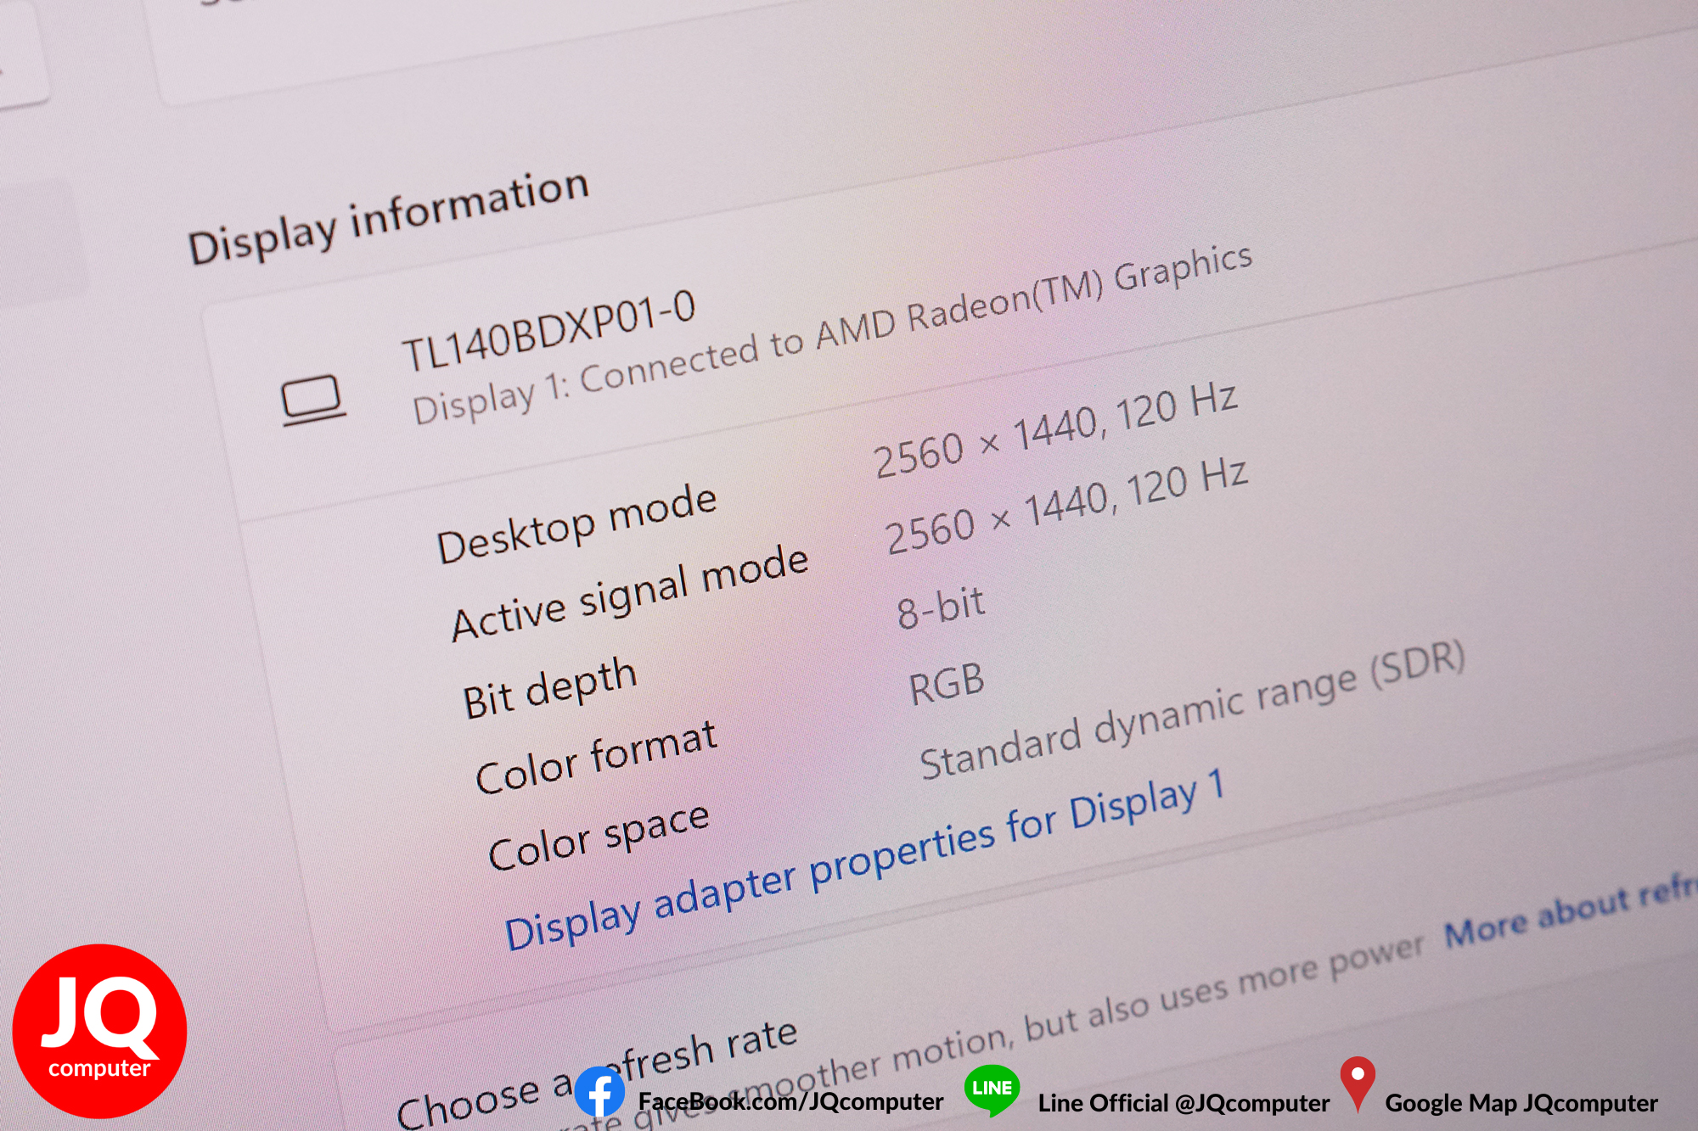This screenshot has width=1698, height=1131.
Task: Open the More about refresh rate link
Action: point(1571,911)
